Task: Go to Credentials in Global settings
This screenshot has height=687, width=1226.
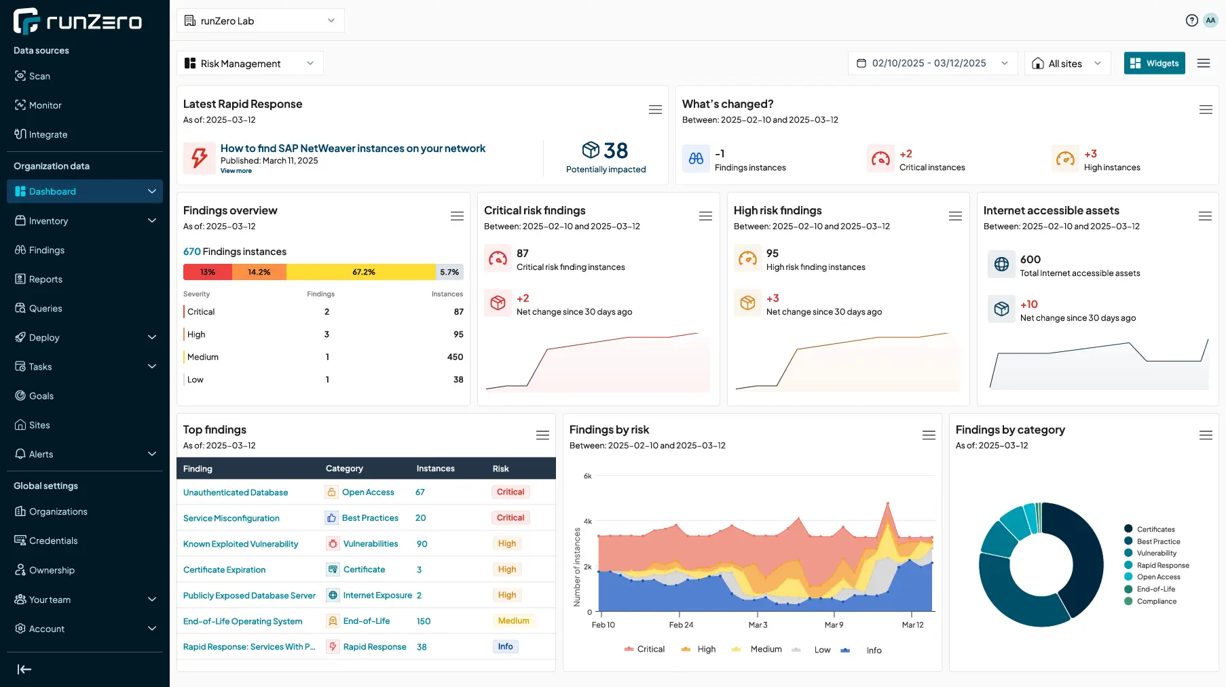Action: click(53, 541)
